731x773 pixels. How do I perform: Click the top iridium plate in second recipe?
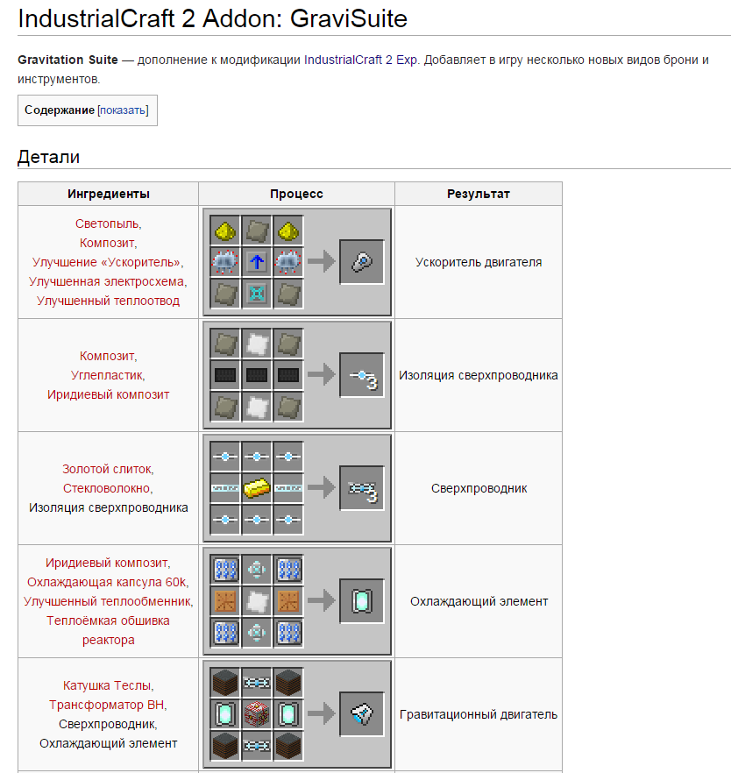click(x=257, y=344)
